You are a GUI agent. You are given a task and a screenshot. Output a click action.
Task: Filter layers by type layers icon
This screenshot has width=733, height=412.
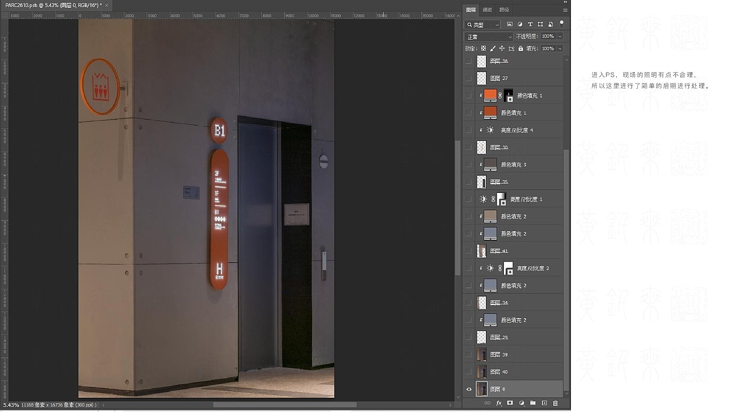(530, 25)
